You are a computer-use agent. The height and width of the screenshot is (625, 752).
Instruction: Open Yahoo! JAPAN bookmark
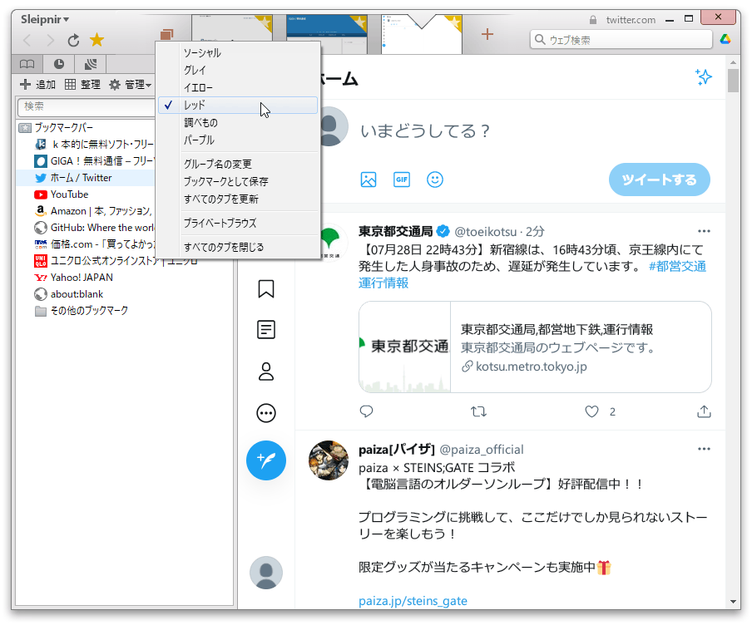pyautogui.click(x=74, y=278)
